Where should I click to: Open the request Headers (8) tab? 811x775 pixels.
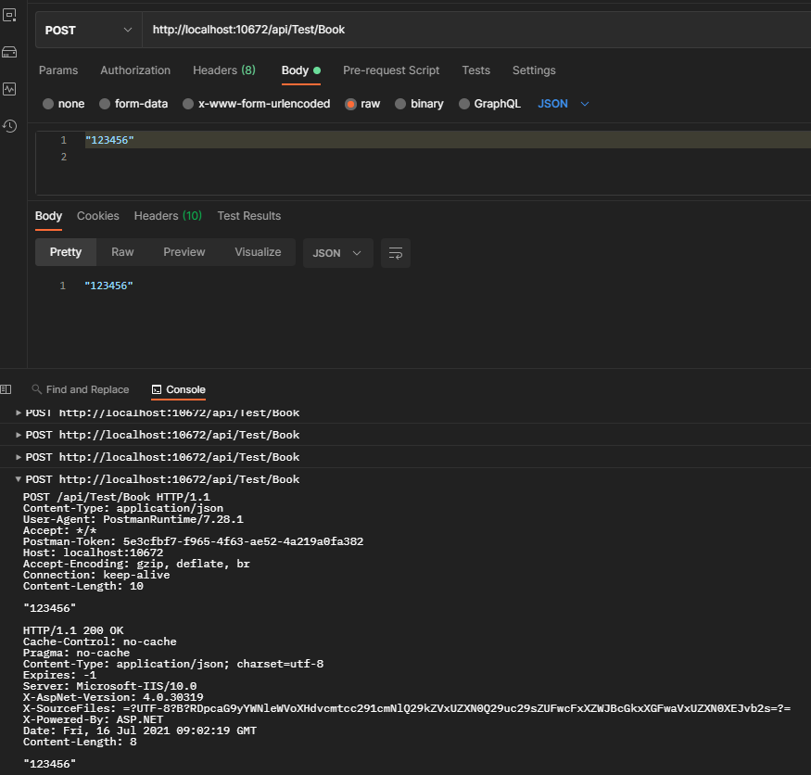[x=224, y=70]
